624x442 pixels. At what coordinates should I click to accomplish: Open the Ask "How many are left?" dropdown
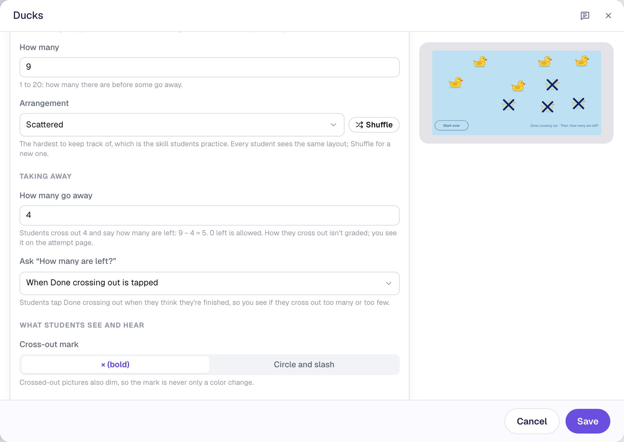209,283
